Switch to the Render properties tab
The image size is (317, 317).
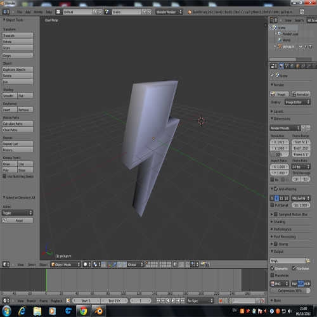[281, 66]
